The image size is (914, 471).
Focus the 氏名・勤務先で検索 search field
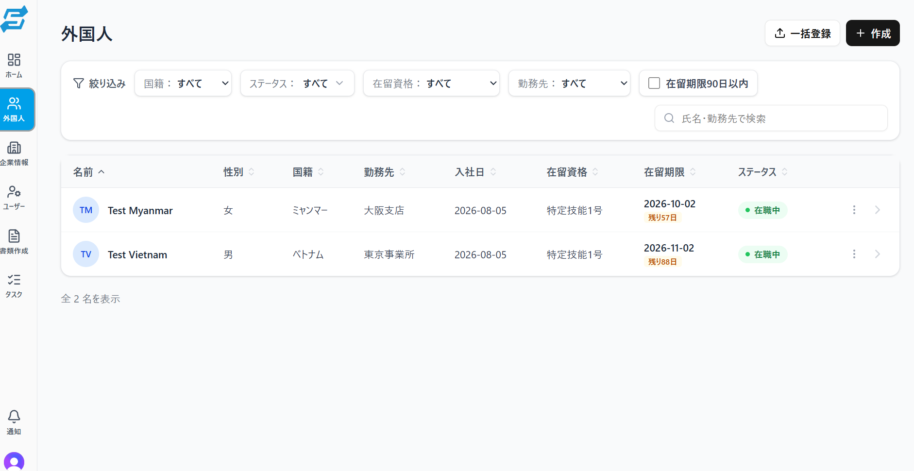point(771,118)
